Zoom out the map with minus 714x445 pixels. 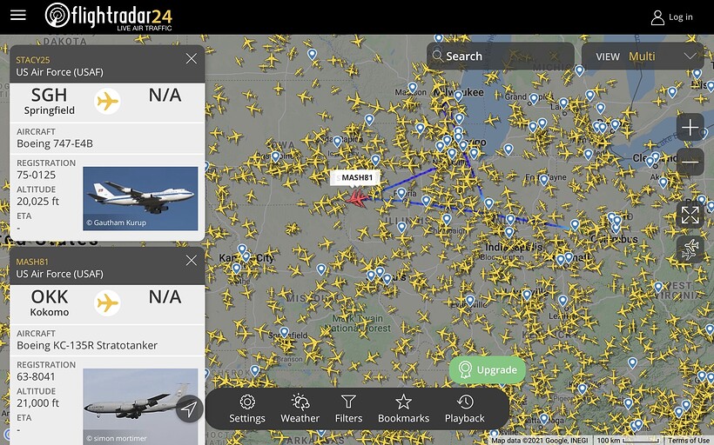click(x=690, y=163)
